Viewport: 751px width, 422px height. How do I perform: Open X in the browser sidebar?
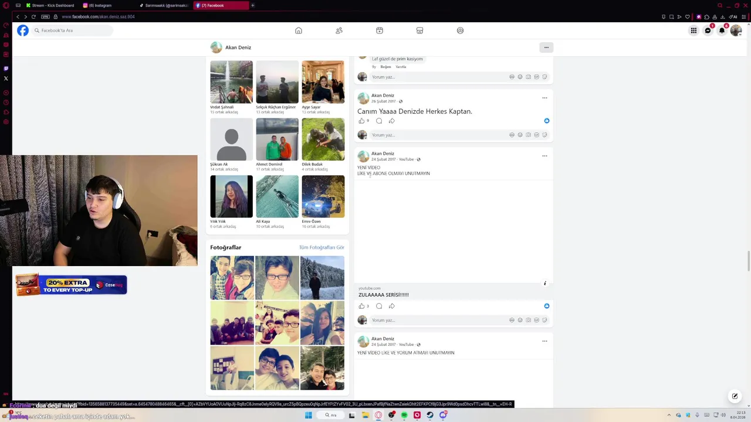pyautogui.click(x=6, y=78)
